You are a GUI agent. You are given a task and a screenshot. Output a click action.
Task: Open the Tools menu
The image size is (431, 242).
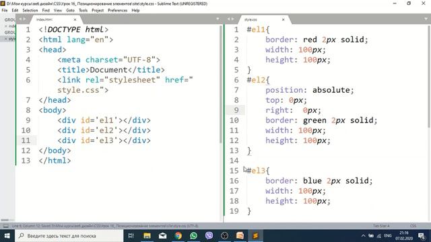tap(83, 11)
